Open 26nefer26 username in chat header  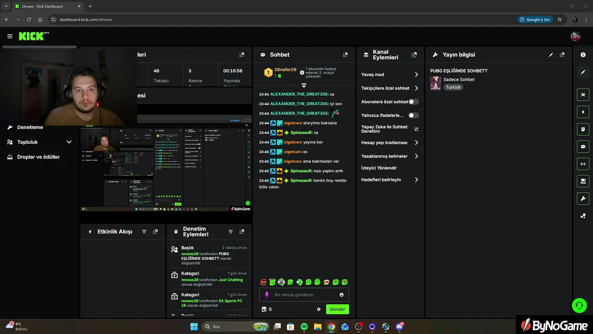[285, 70]
